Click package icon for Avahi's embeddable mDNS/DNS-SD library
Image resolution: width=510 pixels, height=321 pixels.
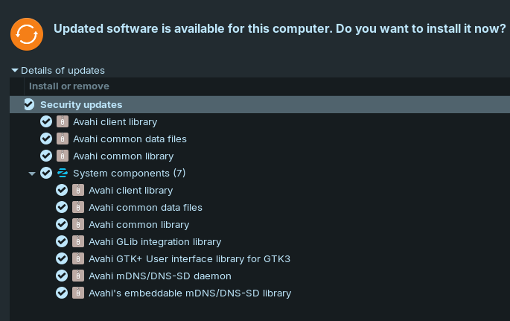coord(78,293)
